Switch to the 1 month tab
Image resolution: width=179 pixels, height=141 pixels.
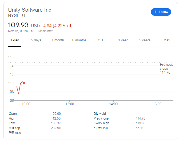(x=58, y=40)
